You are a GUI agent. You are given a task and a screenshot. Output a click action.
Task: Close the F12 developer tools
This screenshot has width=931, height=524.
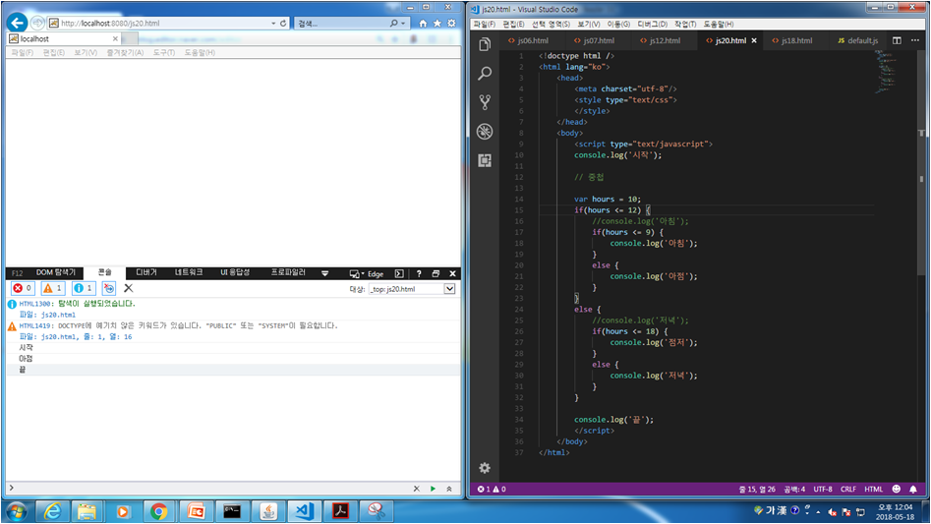(x=452, y=273)
